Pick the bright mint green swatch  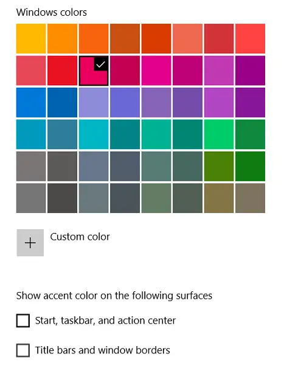click(x=219, y=134)
